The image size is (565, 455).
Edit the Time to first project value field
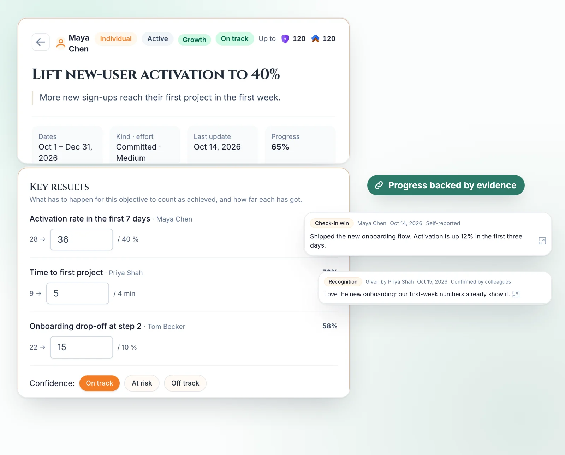pyautogui.click(x=78, y=293)
